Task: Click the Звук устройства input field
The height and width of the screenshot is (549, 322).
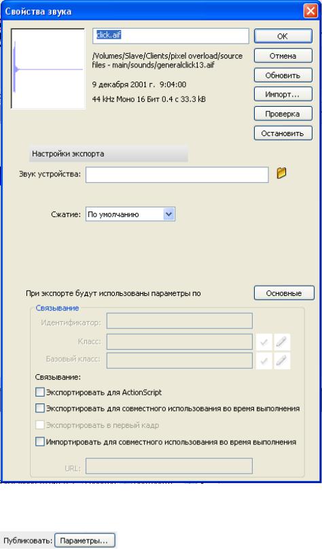Action: click(x=177, y=175)
